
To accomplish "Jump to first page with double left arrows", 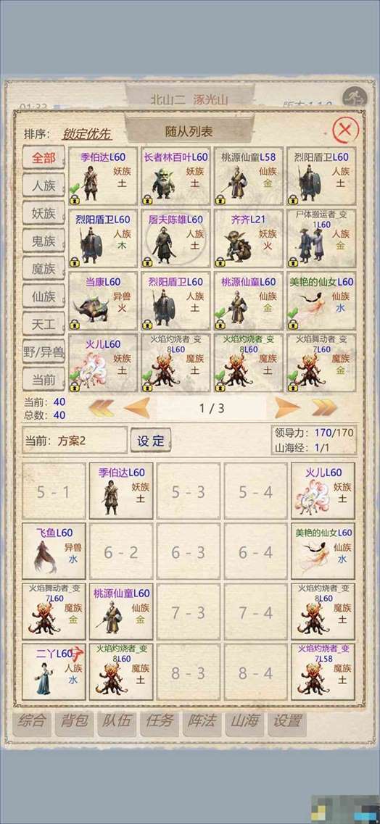I will coord(102,408).
